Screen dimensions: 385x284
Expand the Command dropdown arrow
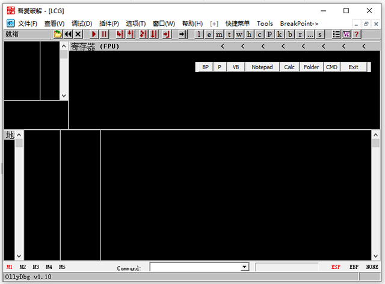[244, 267]
